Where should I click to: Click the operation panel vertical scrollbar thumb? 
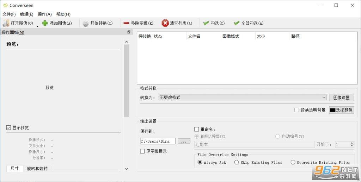coord(127,81)
